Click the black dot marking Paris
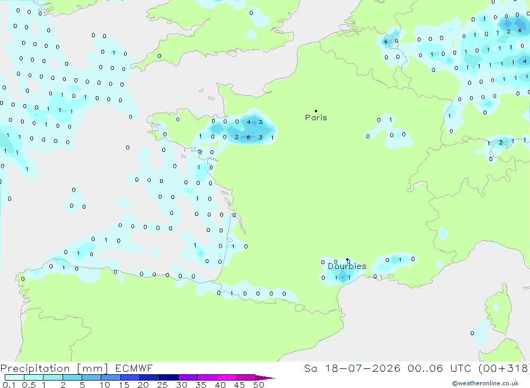Screen dimensions: 530x388 (x=316, y=111)
